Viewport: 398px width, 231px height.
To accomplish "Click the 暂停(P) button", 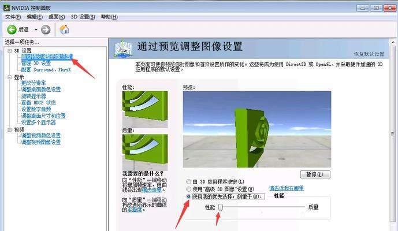I will (x=315, y=174).
